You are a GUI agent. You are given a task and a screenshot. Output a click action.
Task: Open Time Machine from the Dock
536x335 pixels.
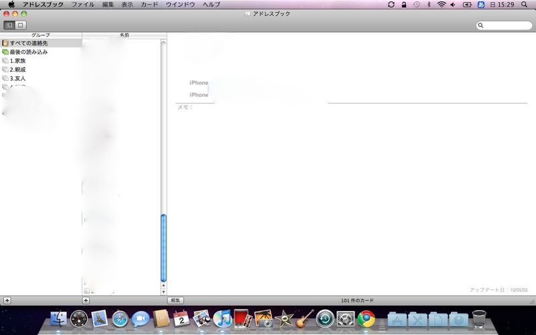coord(325,319)
